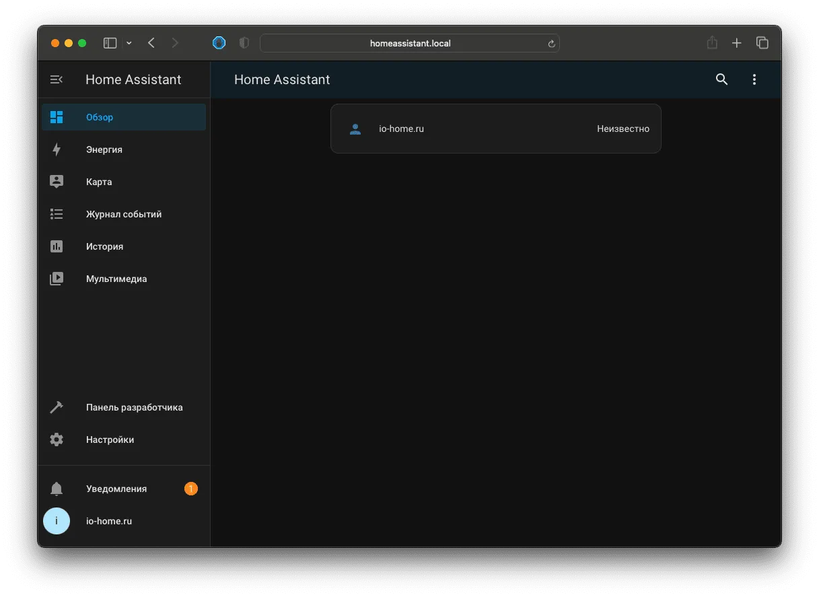The height and width of the screenshot is (597, 819).
Task: Open Журнал событий sidebar item
Action: coord(124,214)
